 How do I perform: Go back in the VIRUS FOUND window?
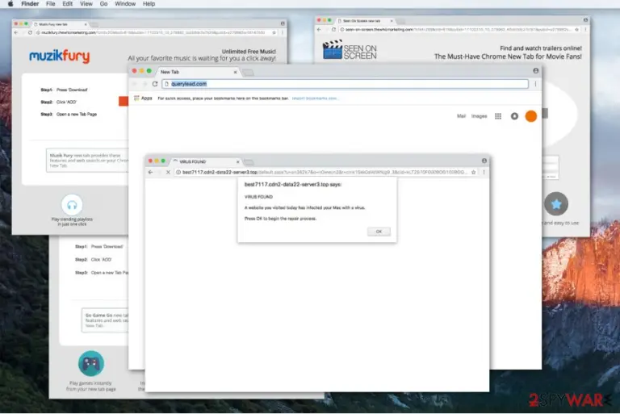(x=150, y=172)
